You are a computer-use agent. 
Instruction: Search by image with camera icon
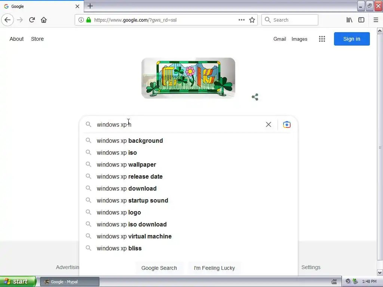click(287, 124)
